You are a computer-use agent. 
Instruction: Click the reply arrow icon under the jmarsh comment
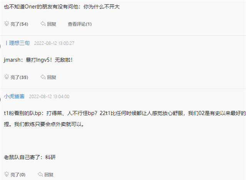(43, 77)
